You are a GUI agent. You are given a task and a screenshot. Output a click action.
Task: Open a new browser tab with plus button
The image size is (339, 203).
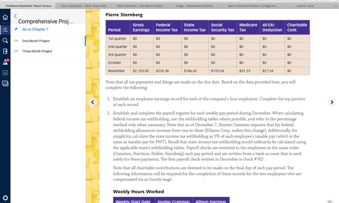(x=336, y=6)
